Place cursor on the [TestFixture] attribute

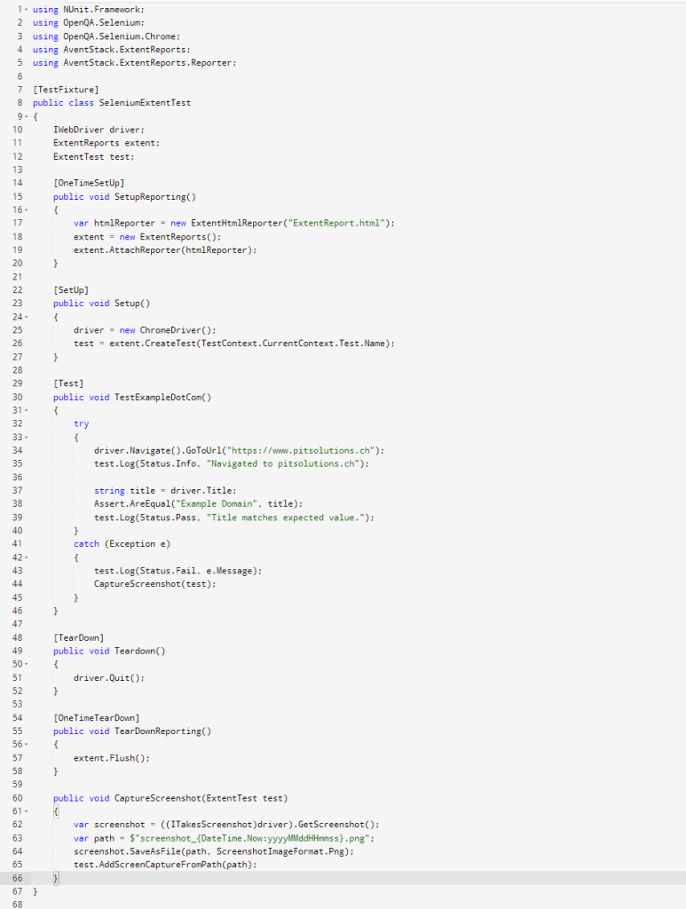click(66, 90)
